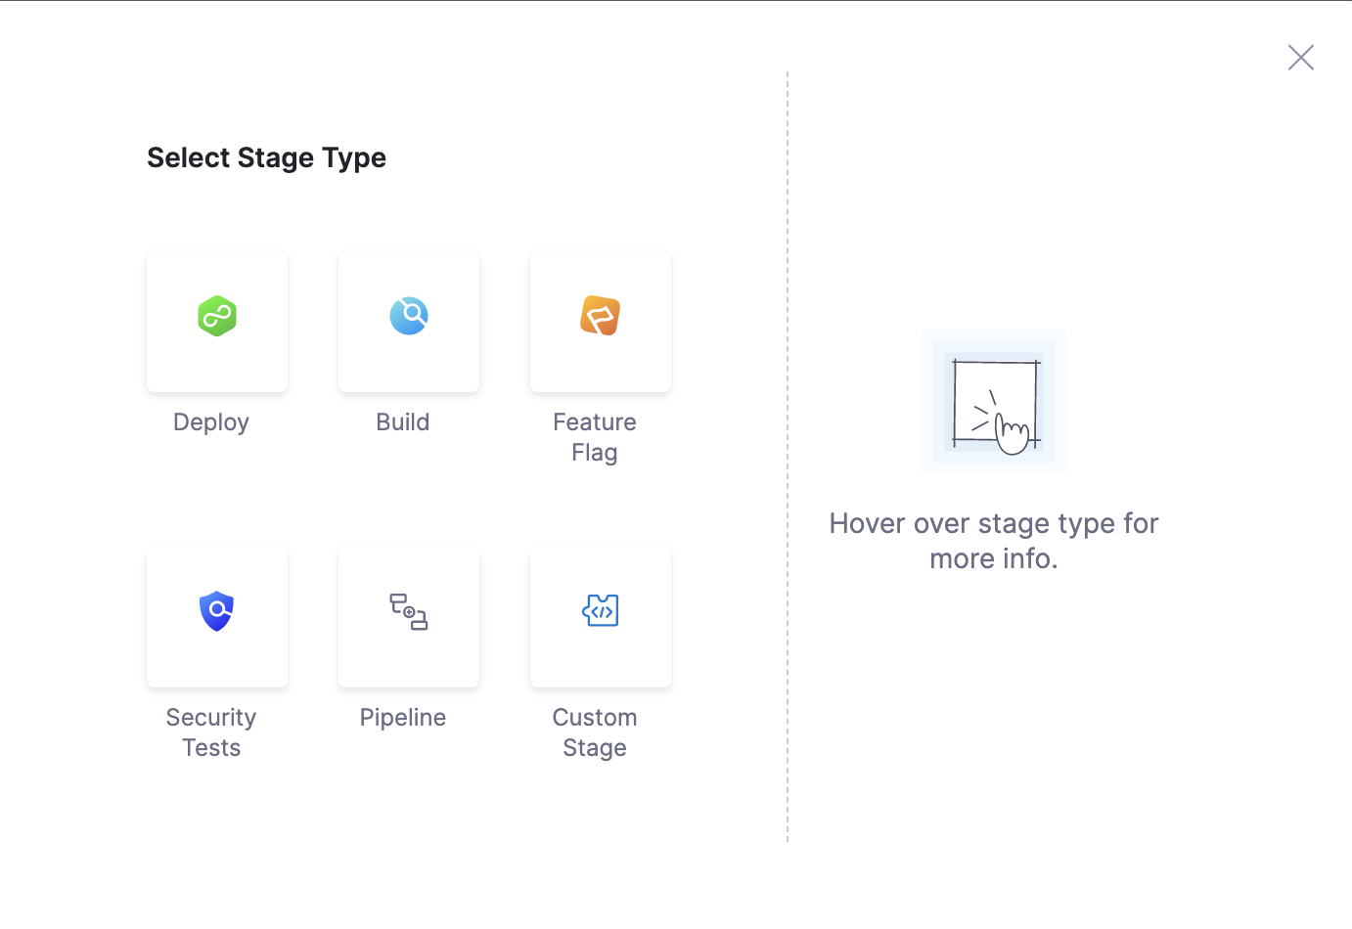
Task: Click the "Pipeline" text label
Action: click(403, 718)
